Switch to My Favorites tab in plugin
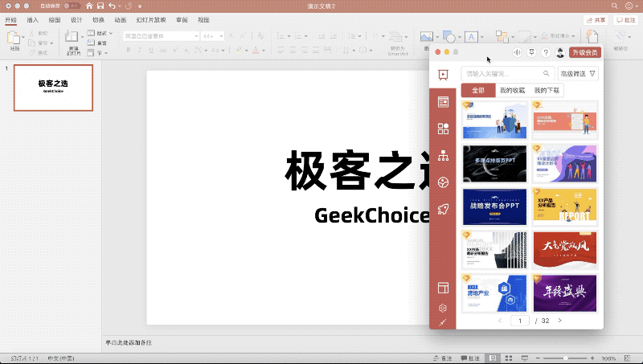Image resolution: width=643 pixels, height=364 pixels. click(512, 90)
